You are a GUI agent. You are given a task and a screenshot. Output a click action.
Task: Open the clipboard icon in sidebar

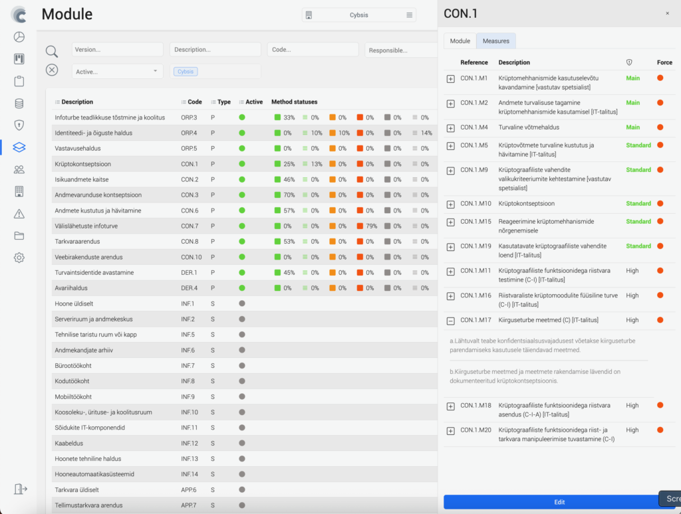point(19,81)
